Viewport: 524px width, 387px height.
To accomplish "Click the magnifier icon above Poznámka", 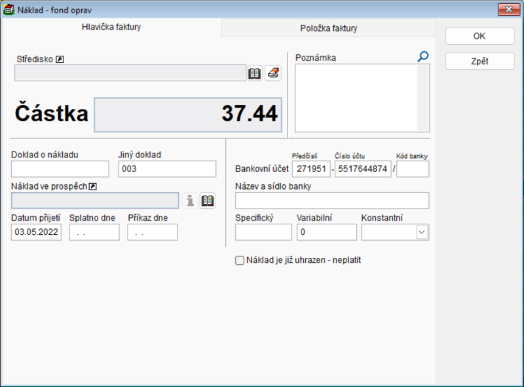I will [x=423, y=57].
